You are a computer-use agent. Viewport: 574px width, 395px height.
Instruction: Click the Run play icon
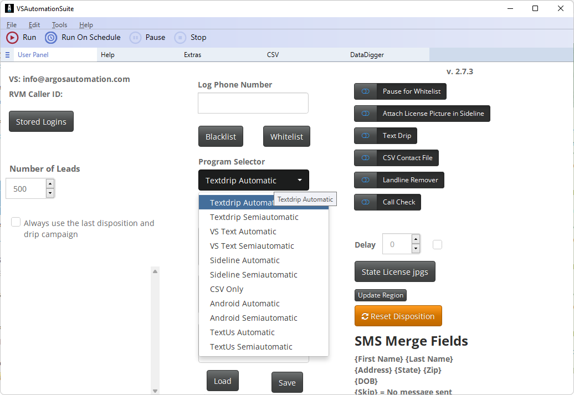pos(12,38)
